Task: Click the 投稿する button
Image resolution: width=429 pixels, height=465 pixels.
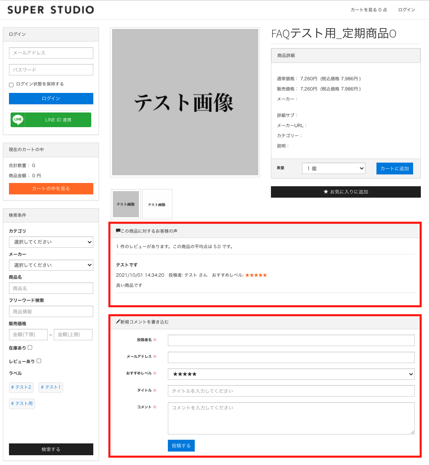Action: (181, 446)
